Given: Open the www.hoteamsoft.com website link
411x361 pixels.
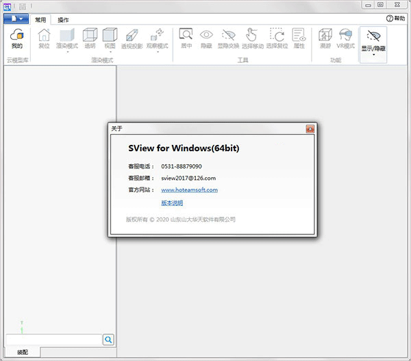Looking at the screenshot, I should [x=189, y=190].
